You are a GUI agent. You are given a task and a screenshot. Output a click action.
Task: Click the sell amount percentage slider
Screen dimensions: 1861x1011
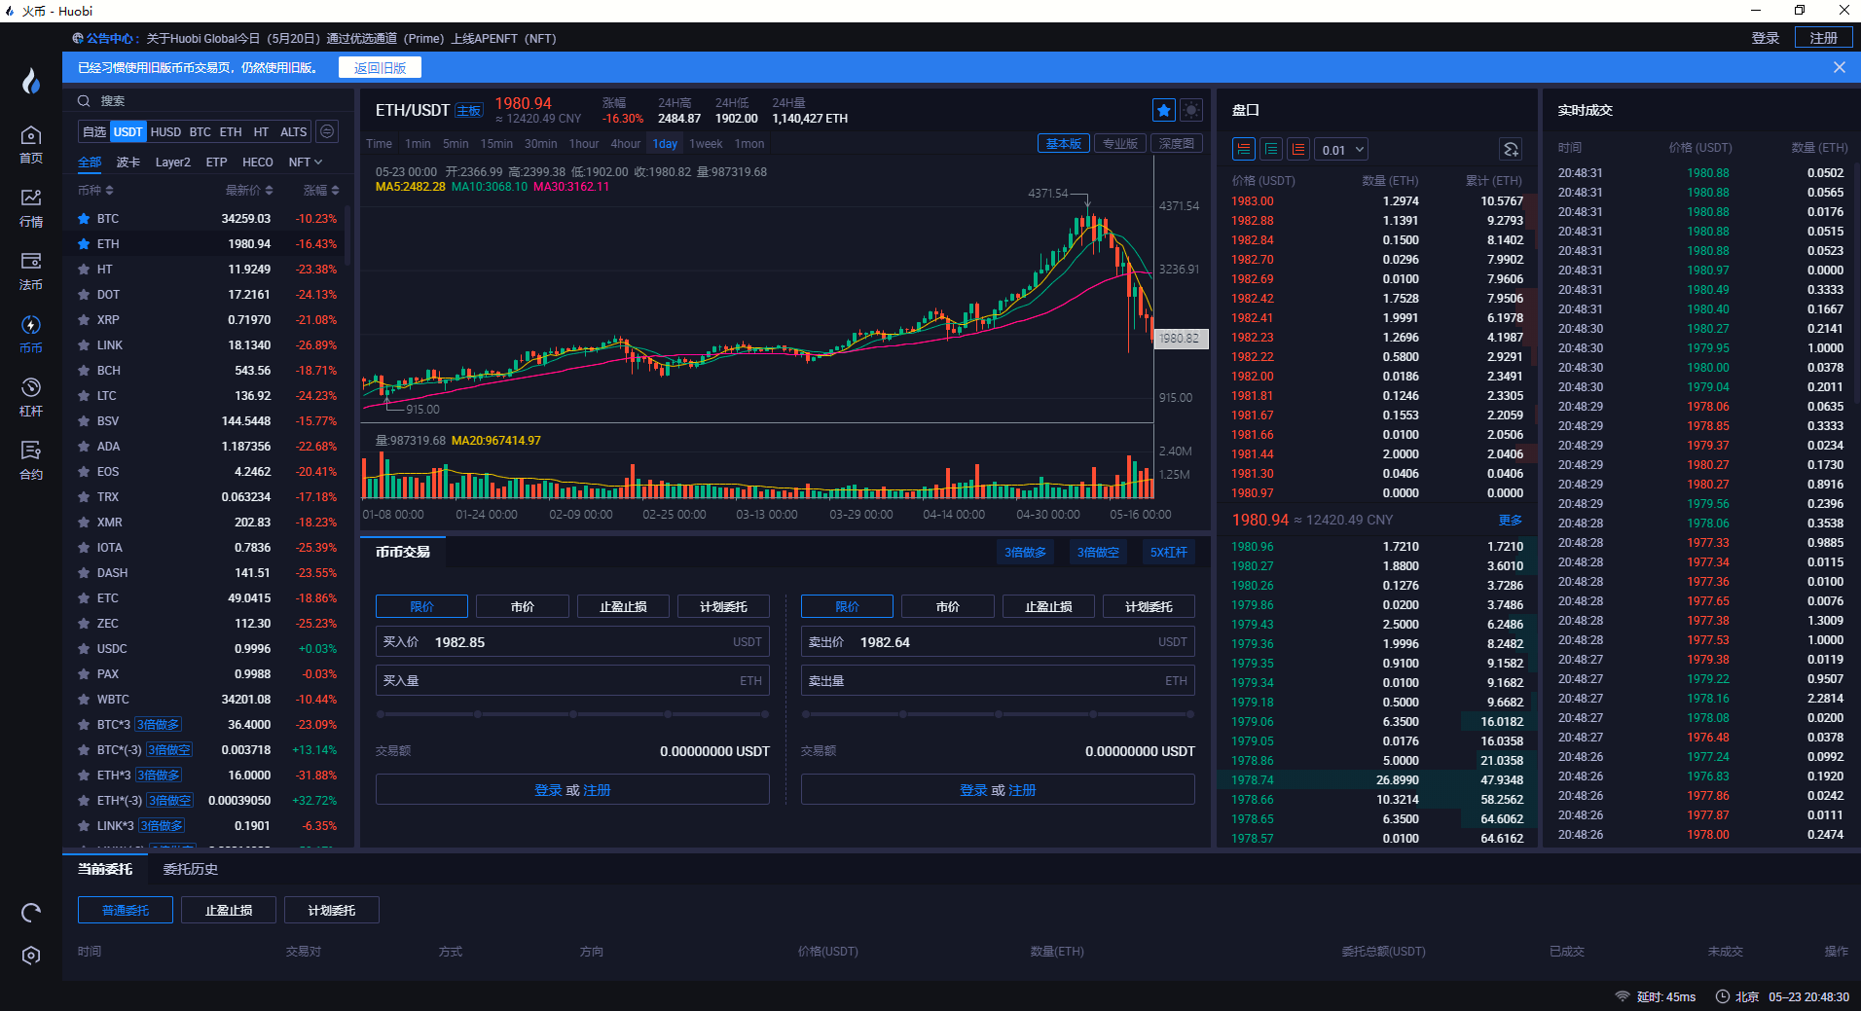(x=998, y=714)
